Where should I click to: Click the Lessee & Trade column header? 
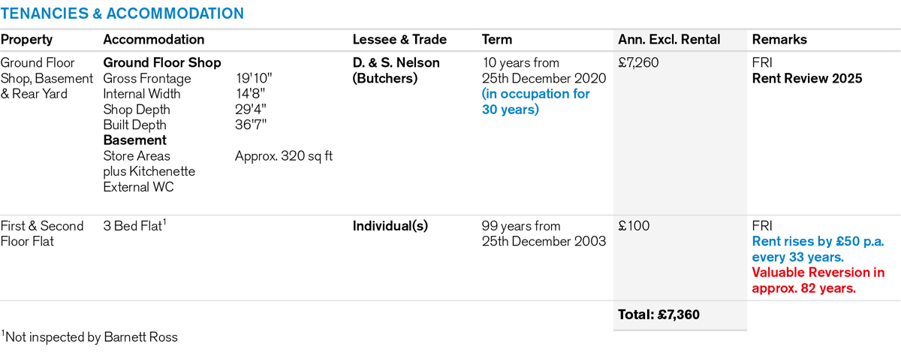pos(399,40)
